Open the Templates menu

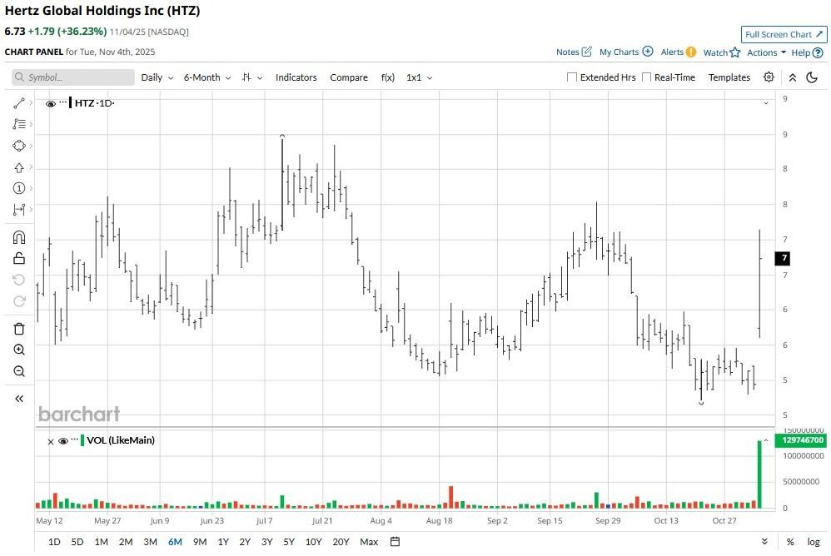point(729,77)
